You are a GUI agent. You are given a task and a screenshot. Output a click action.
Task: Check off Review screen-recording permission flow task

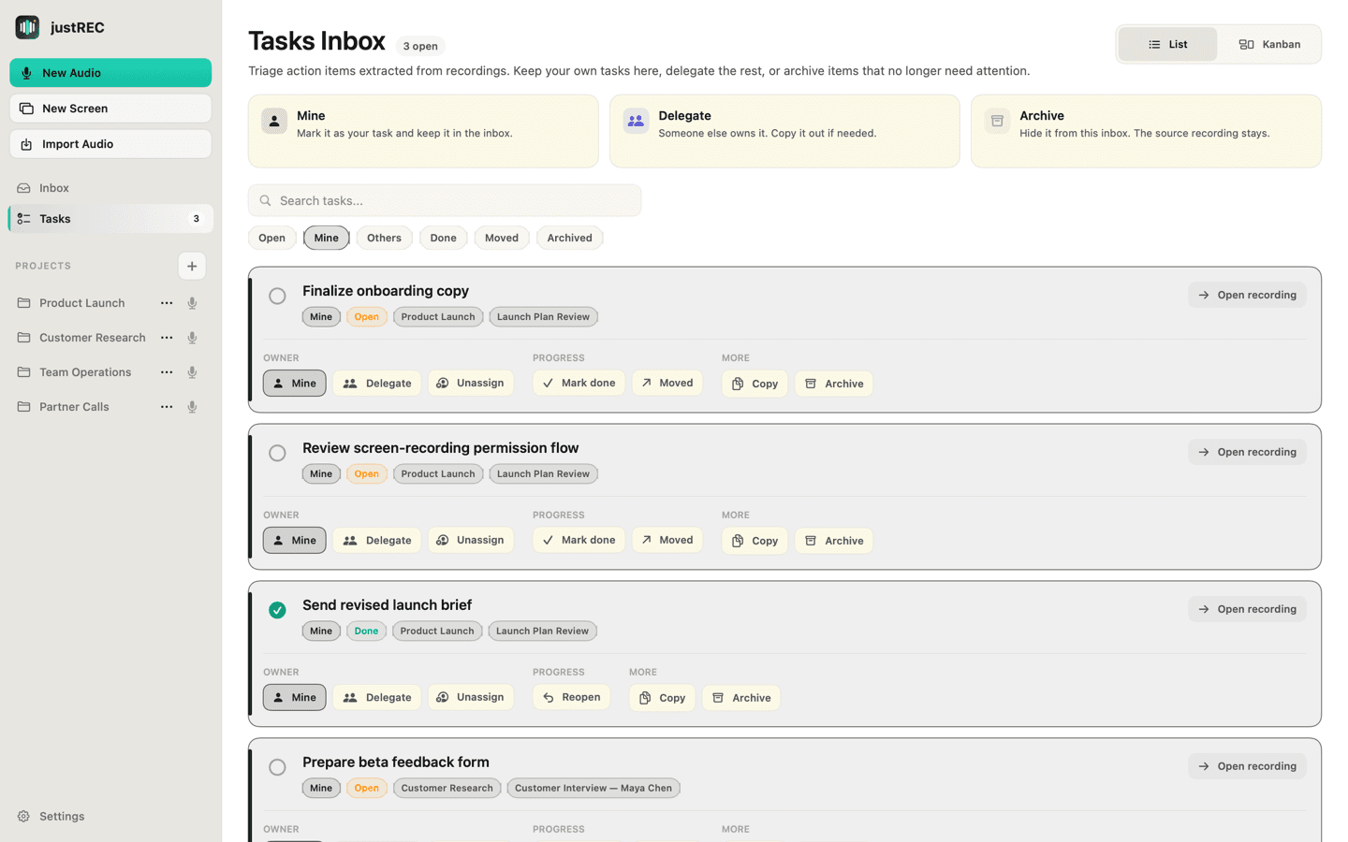tap(277, 454)
